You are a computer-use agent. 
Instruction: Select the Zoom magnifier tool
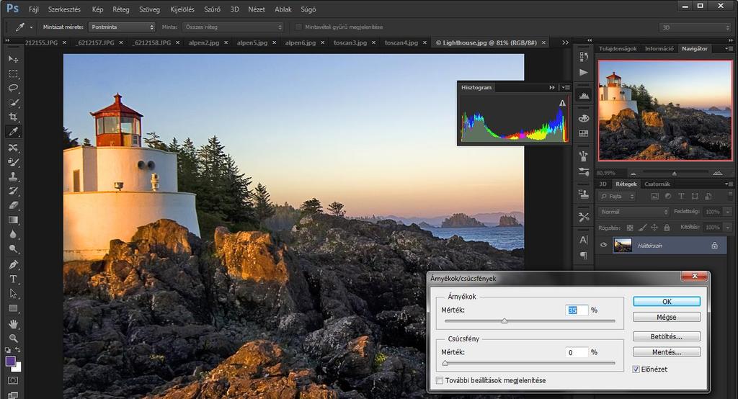click(13, 339)
